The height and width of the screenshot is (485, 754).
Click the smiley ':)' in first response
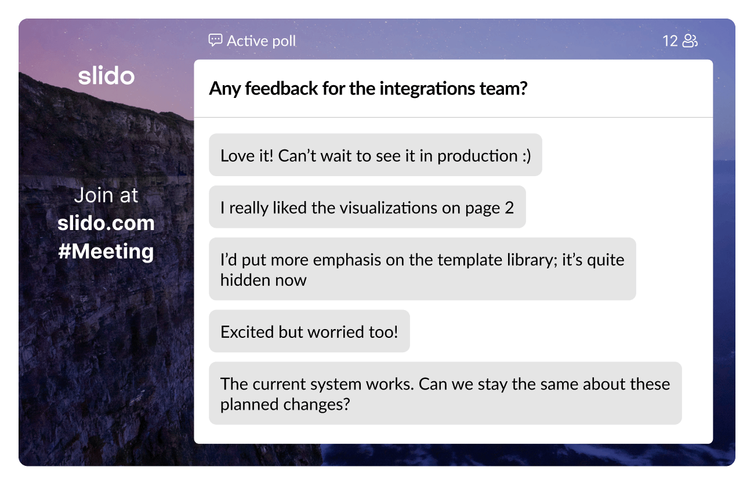coord(524,156)
